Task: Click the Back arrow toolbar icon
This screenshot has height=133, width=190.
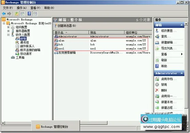Action: (4, 14)
